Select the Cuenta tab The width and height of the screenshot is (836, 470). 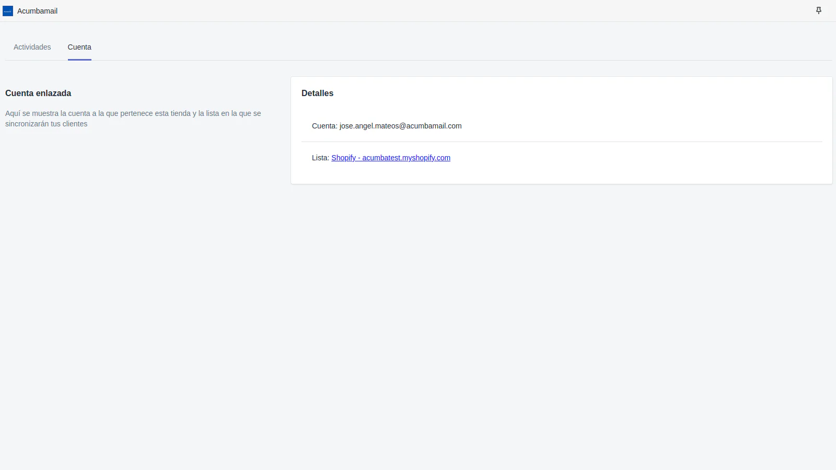[x=79, y=47]
